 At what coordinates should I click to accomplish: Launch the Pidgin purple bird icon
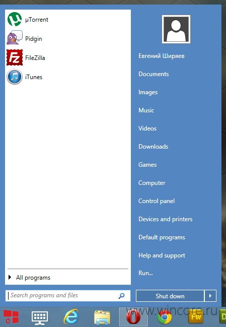[15, 38]
